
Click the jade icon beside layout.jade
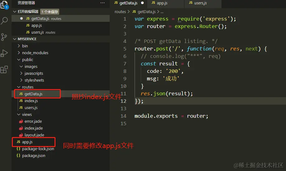[x=21, y=135]
